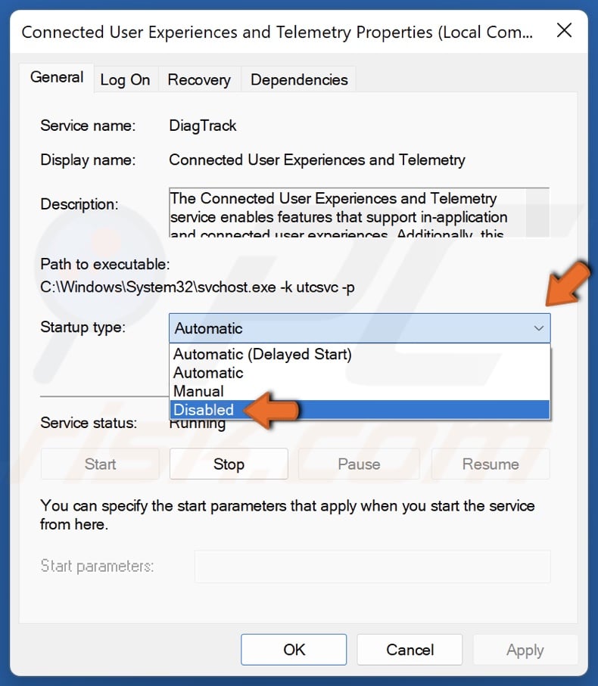
Task: Close the Telemetry Properties dialog
Action: tap(565, 31)
